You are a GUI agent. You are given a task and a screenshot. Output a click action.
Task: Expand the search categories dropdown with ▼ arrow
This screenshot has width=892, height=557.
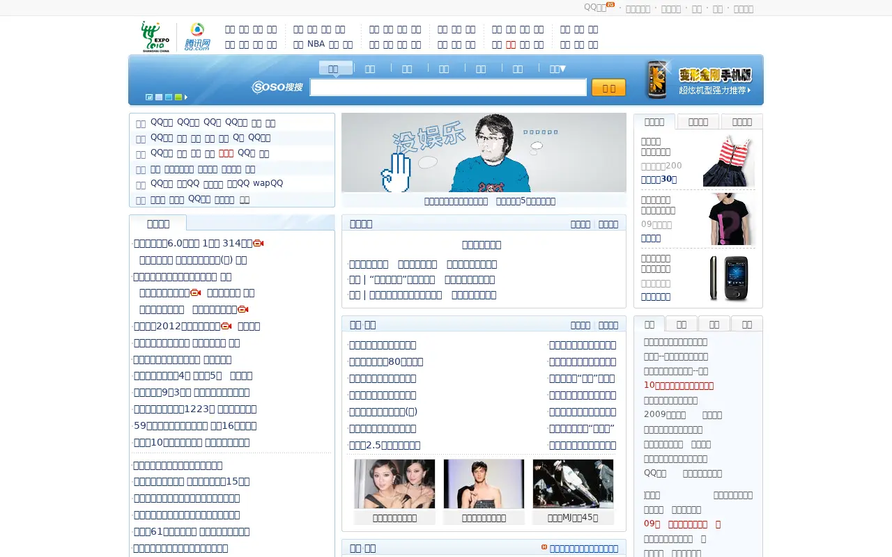click(x=557, y=68)
